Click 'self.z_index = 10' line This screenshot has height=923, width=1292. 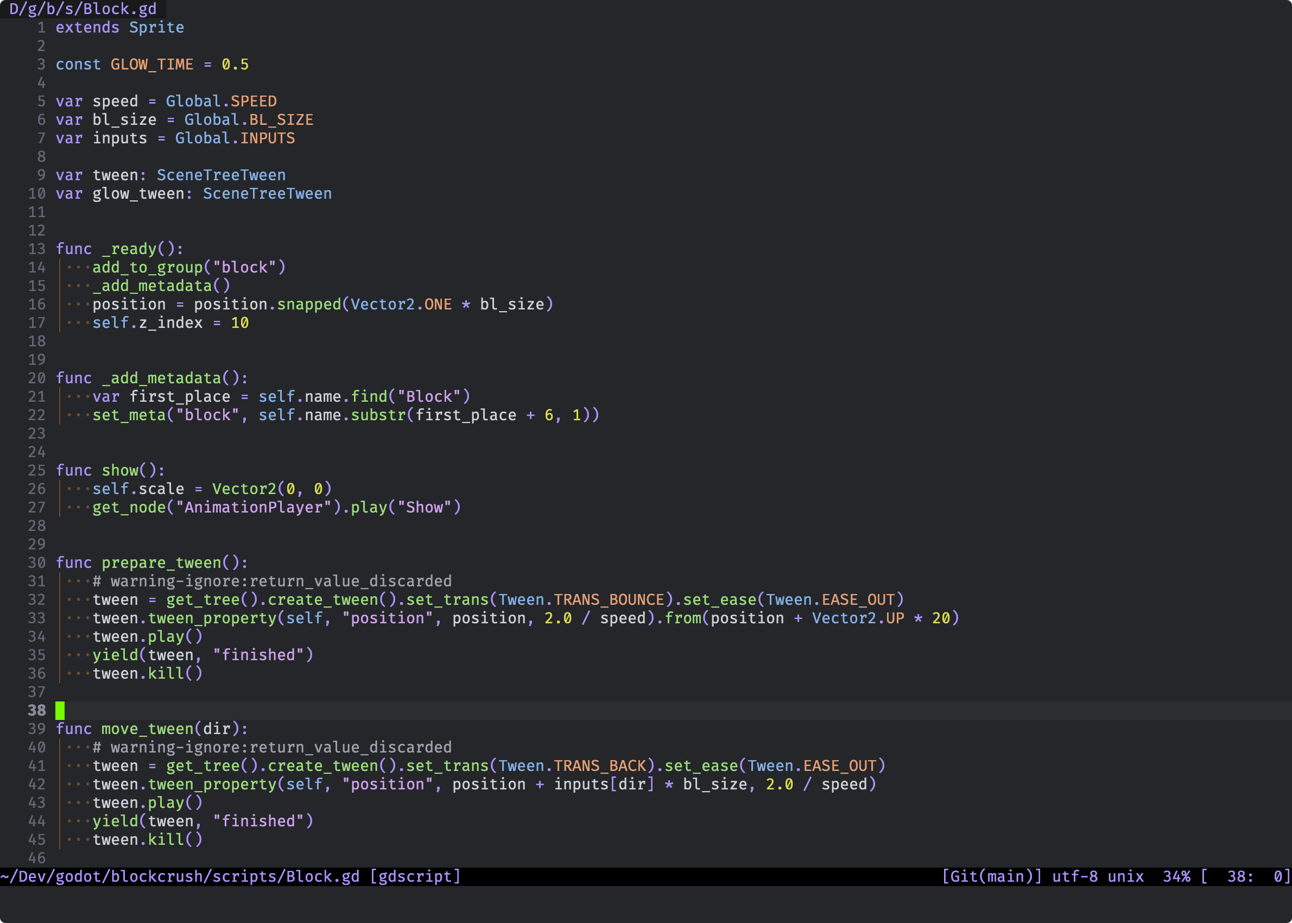click(171, 323)
